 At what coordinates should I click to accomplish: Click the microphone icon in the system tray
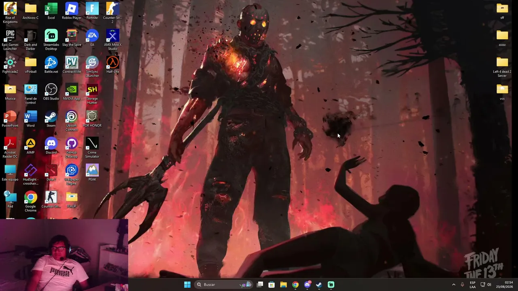click(x=462, y=285)
